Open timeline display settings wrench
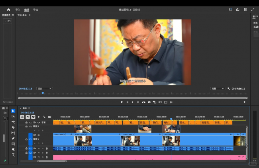This screenshot has width=259, height=168. tap(44, 117)
